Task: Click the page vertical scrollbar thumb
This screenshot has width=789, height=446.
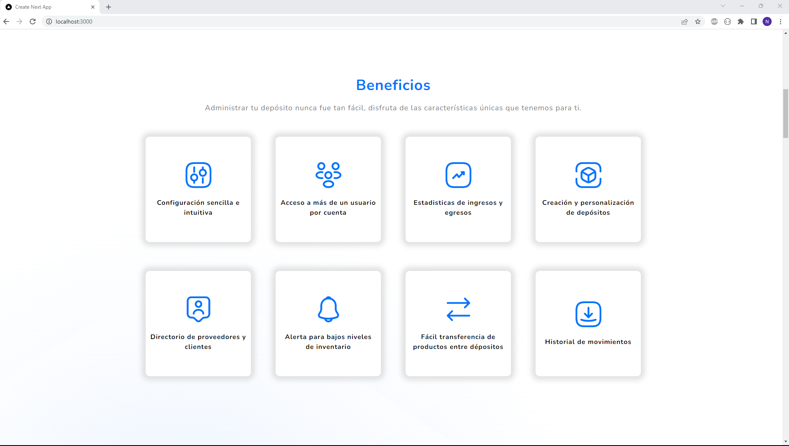Action: tap(785, 114)
